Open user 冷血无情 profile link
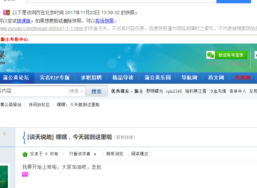The width and height of the screenshot is (257, 188). (218, 91)
